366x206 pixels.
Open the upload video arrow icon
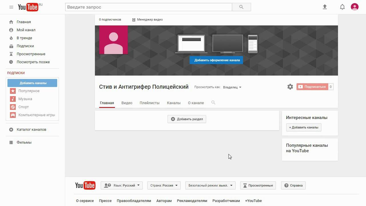point(325,7)
